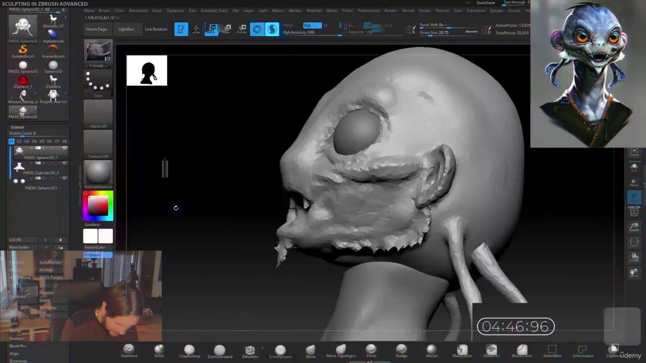The width and height of the screenshot is (646, 363).
Task: Select the MaskCurve brush
Action: (522, 351)
